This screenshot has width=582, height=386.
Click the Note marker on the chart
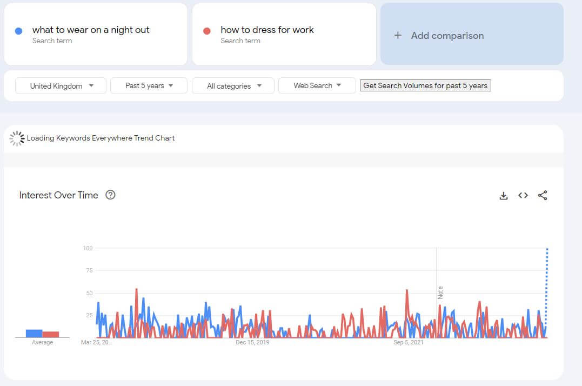click(x=440, y=292)
